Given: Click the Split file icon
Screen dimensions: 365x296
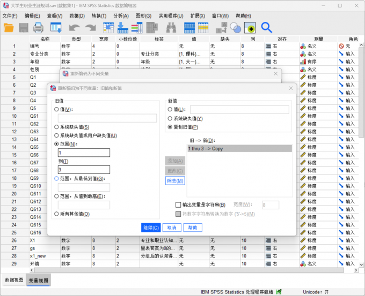Looking at the screenshot, I should (x=221, y=28).
